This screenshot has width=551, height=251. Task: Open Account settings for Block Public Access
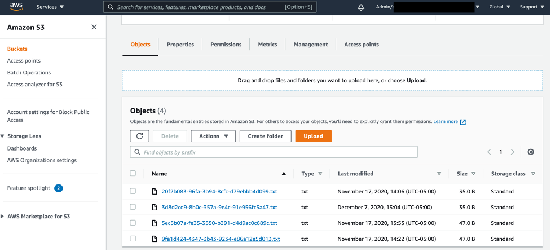48,116
